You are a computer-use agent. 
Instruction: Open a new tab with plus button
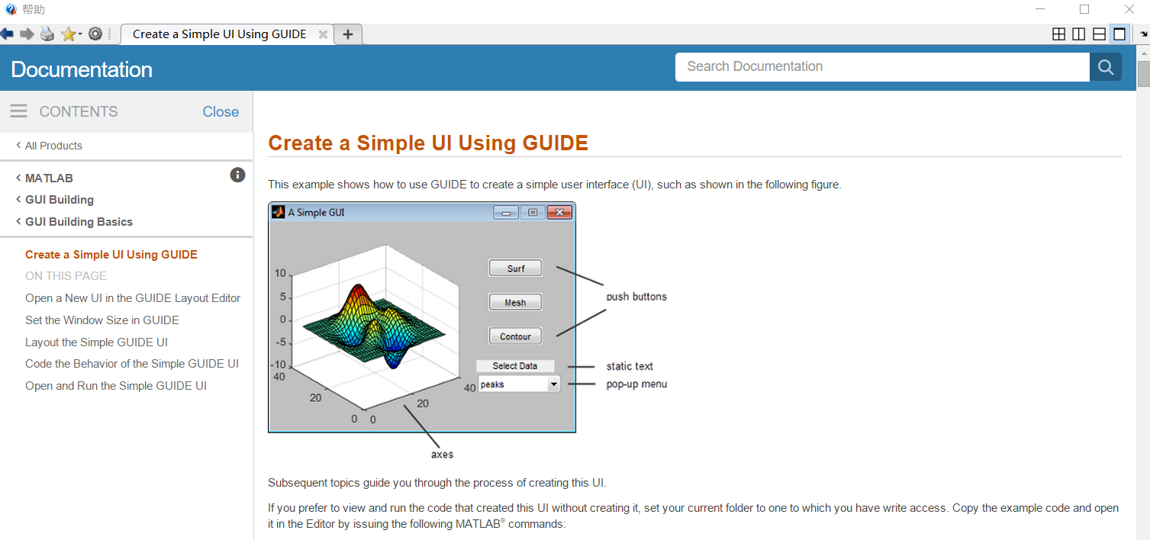click(348, 34)
